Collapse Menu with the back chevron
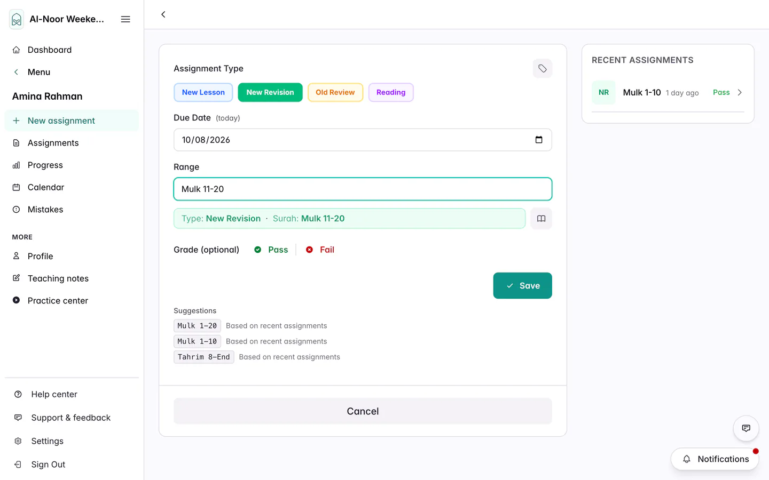This screenshot has height=480, width=769. (17, 72)
